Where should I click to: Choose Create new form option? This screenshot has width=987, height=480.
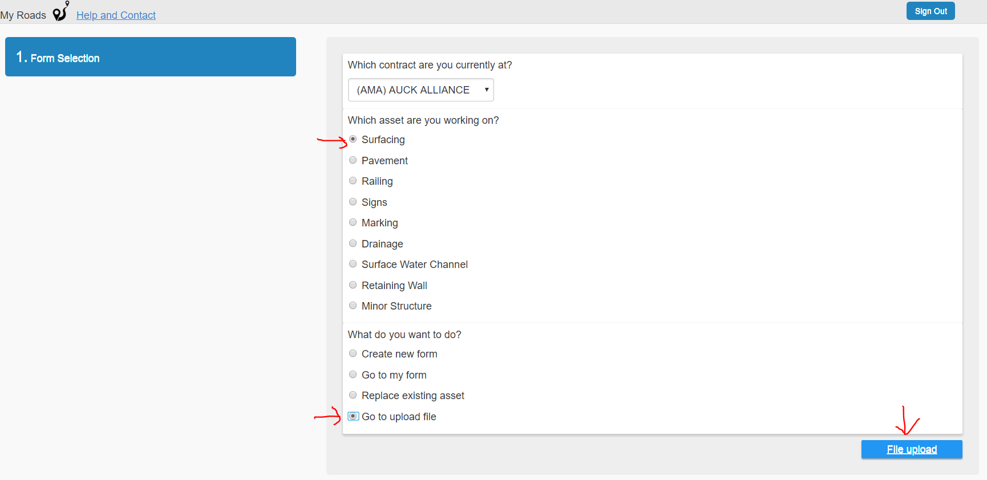[353, 353]
